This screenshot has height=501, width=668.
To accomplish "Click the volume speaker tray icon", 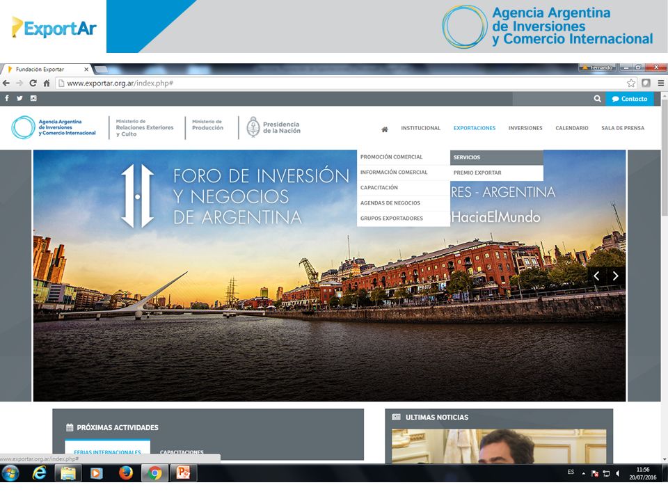I will 618,473.
